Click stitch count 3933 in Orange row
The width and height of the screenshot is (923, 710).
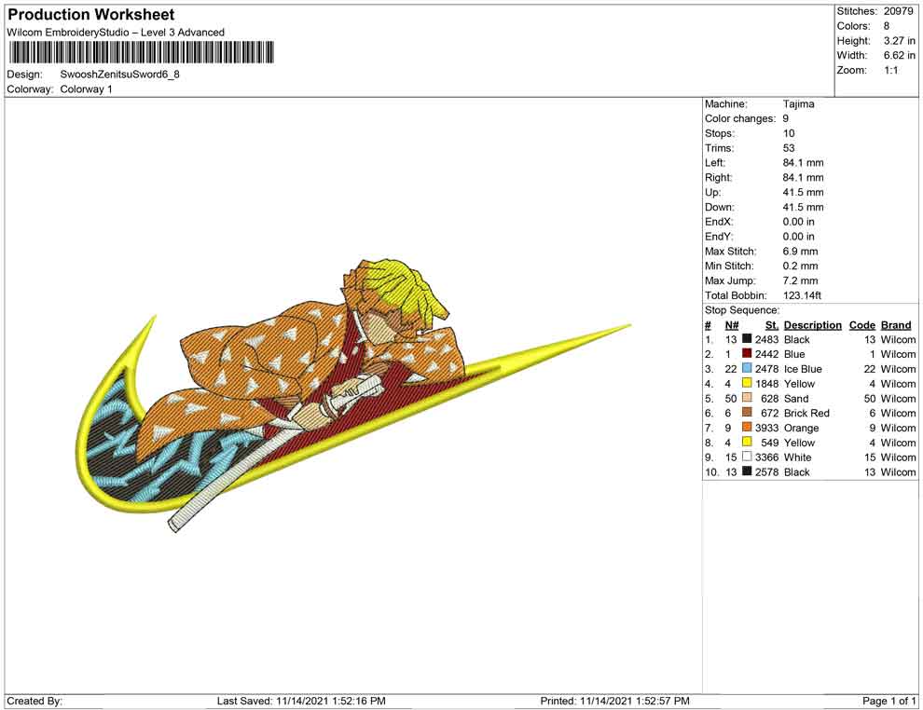[766, 428]
